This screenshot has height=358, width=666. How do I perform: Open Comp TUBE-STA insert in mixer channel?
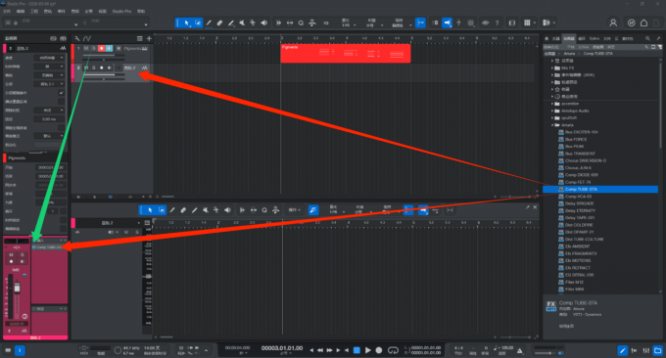(x=49, y=246)
